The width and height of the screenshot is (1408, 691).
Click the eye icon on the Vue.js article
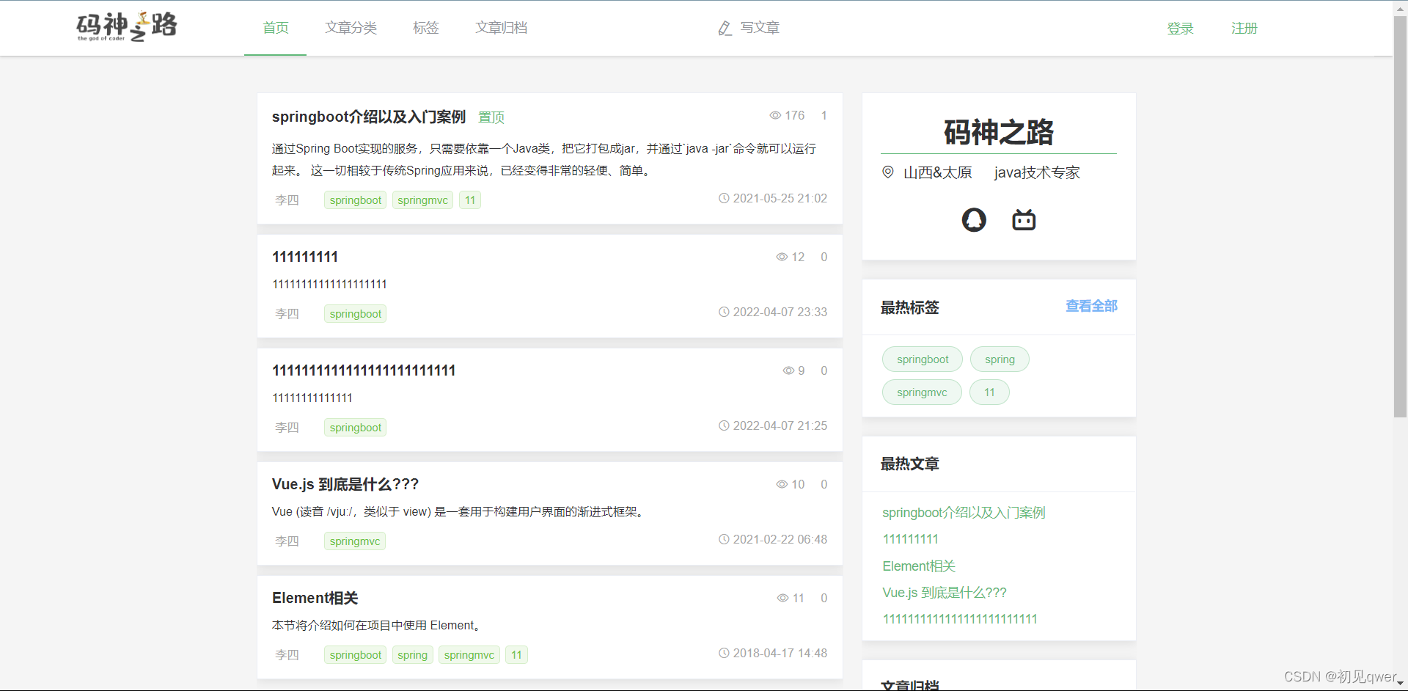click(x=780, y=484)
